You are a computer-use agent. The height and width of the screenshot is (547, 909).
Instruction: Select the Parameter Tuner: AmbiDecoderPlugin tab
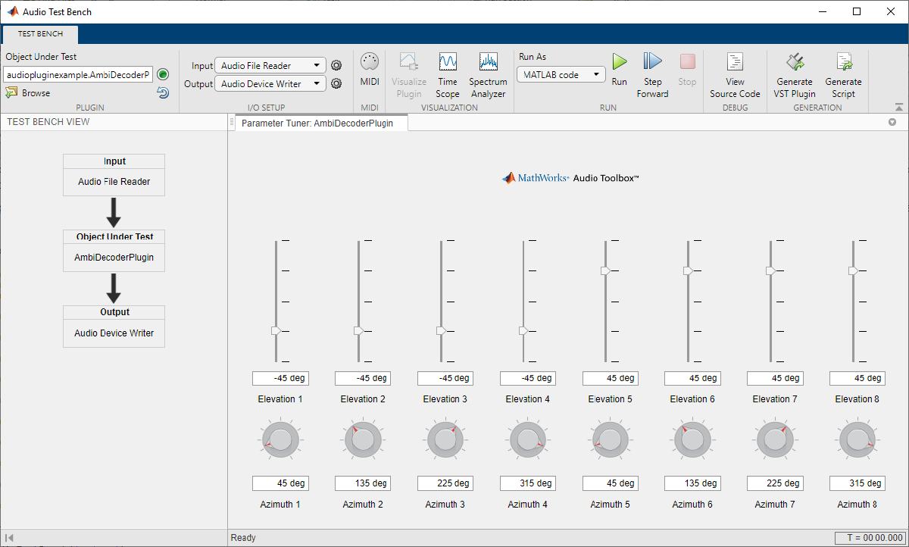click(x=317, y=123)
